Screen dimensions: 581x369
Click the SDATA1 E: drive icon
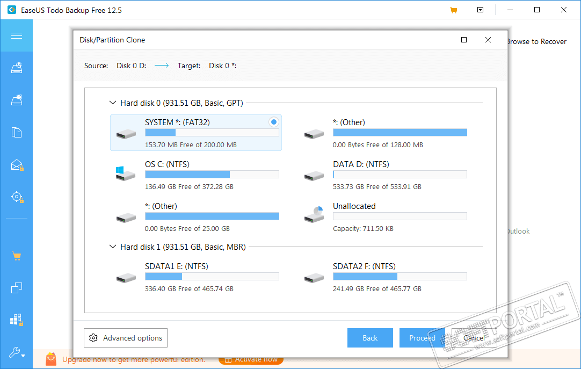pyautogui.click(x=126, y=278)
